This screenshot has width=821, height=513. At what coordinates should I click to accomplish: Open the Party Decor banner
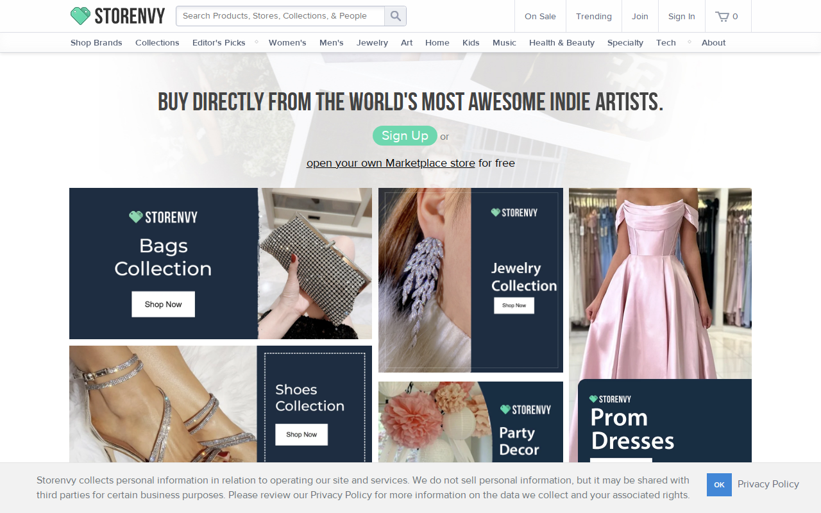click(x=471, y=422)
